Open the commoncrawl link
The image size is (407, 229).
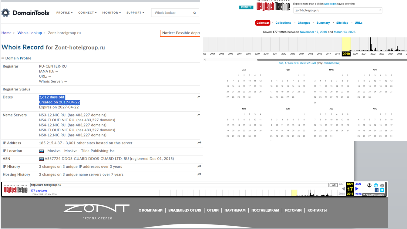[331, 63]
